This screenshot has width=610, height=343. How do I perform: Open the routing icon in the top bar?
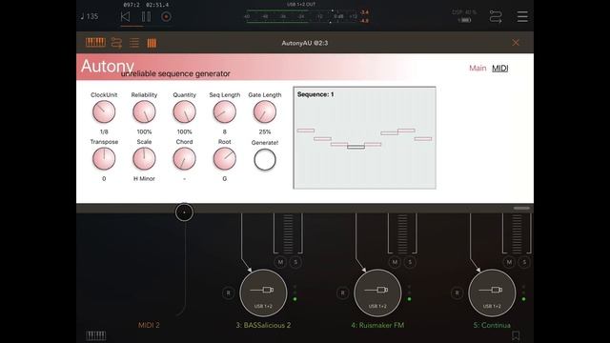click(x=496, y=17)
